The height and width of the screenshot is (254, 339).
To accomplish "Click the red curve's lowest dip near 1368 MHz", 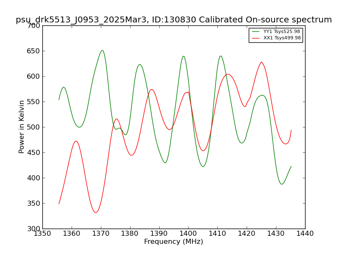I will point(96,213).
